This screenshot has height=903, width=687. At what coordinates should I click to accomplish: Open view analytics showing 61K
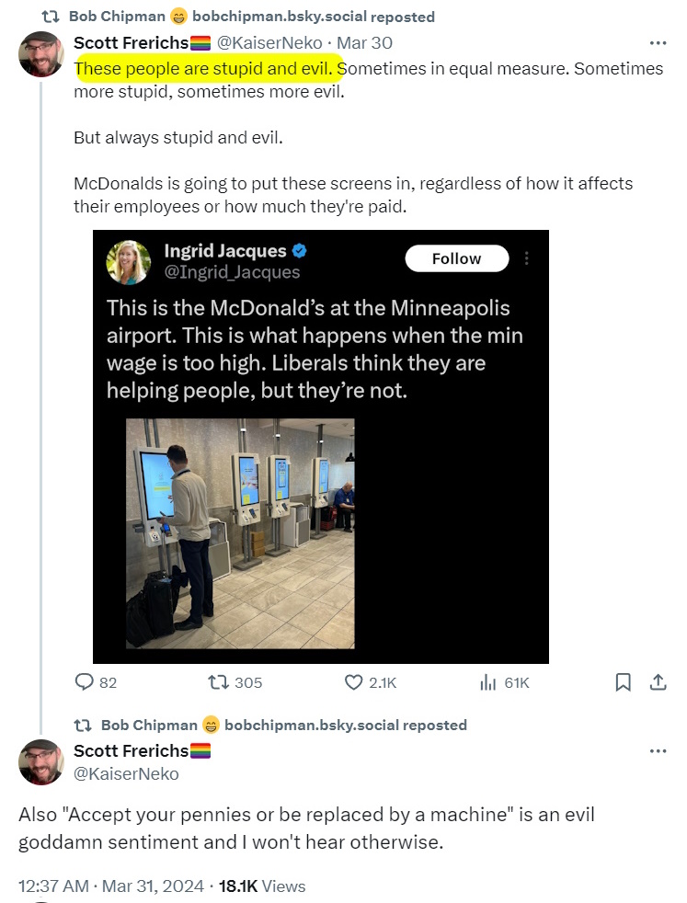(x=488, y=682)
